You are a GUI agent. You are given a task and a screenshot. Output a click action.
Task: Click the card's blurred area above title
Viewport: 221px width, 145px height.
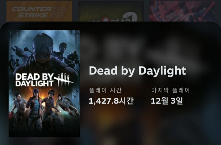pos(149,46)
